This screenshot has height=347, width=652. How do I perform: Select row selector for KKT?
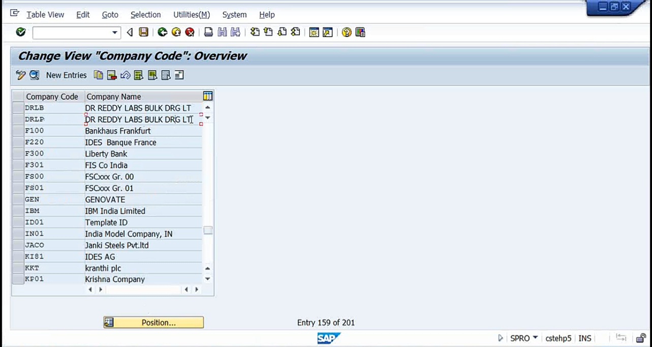pyautogui.click(x=18, y=268)
